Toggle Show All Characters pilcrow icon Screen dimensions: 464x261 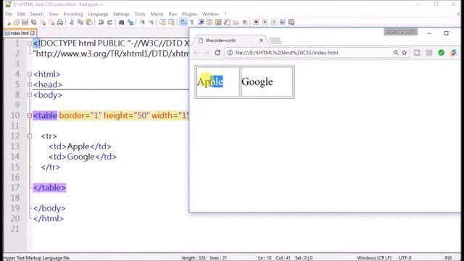192,22
